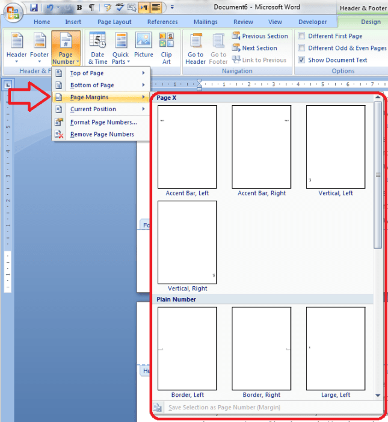Screen dimensions: 388x422
Task: Customize Quick Access Toolbar dropdown arrow
Action: click(x=172, y=7)
